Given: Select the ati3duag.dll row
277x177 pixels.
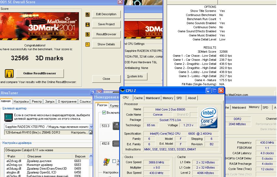Looking at the screenshot, I should point(47,169).
